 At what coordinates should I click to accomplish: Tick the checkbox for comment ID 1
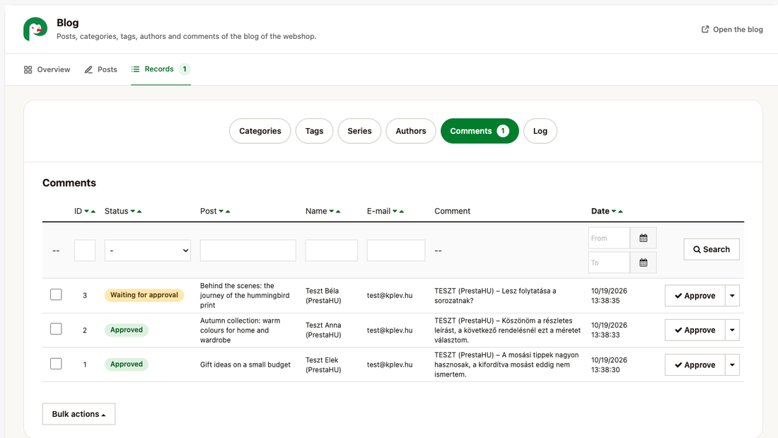click(x=56, y=364)
